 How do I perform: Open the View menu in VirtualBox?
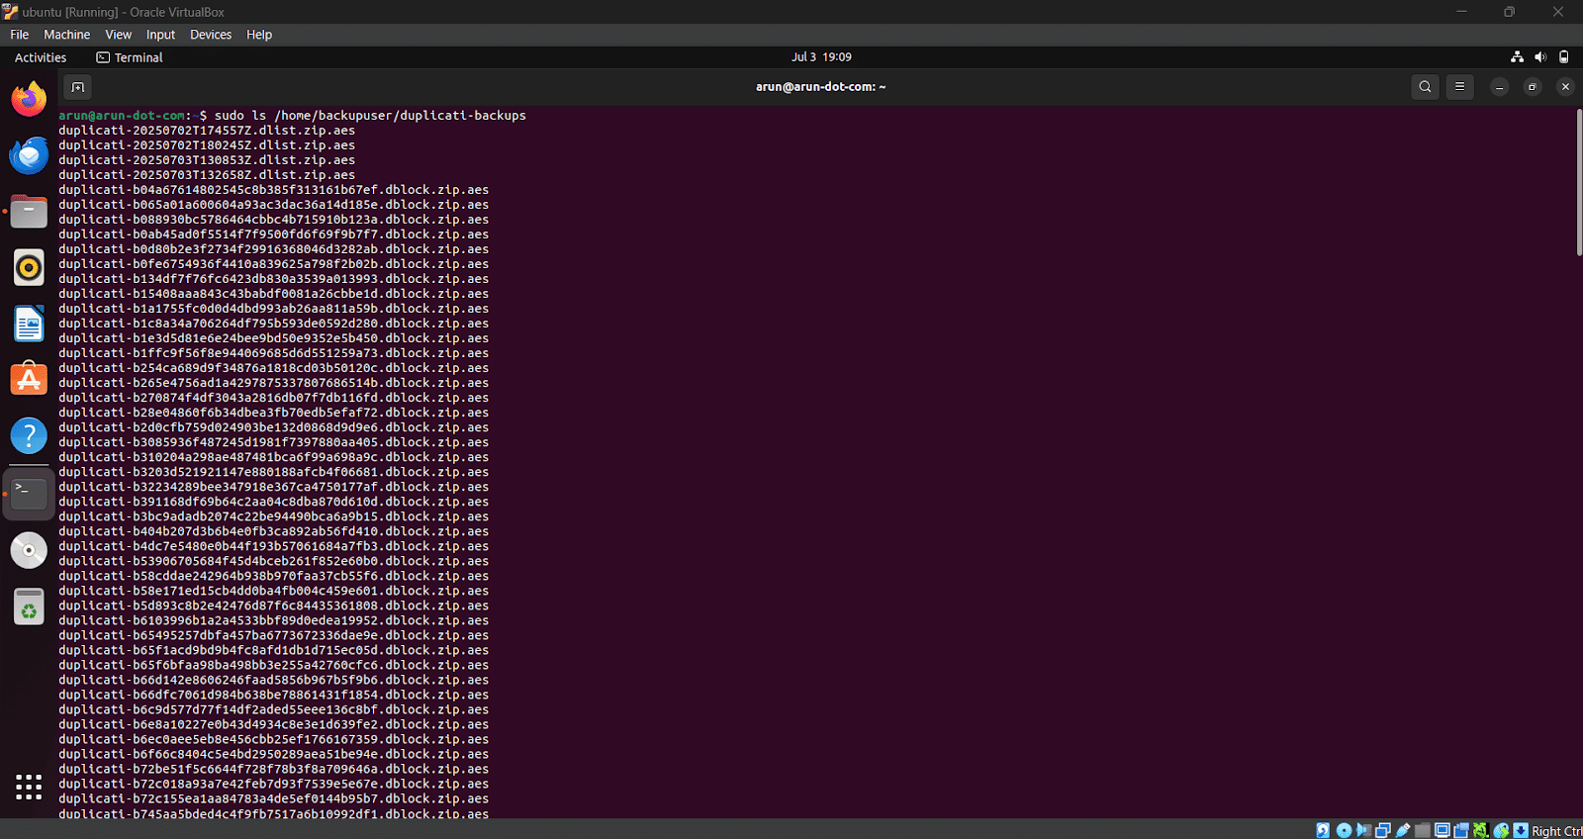[x=118, y=35]
